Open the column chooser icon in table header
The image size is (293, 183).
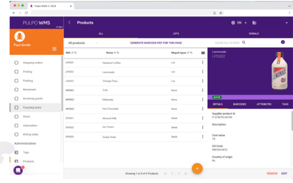click(203, 53)
